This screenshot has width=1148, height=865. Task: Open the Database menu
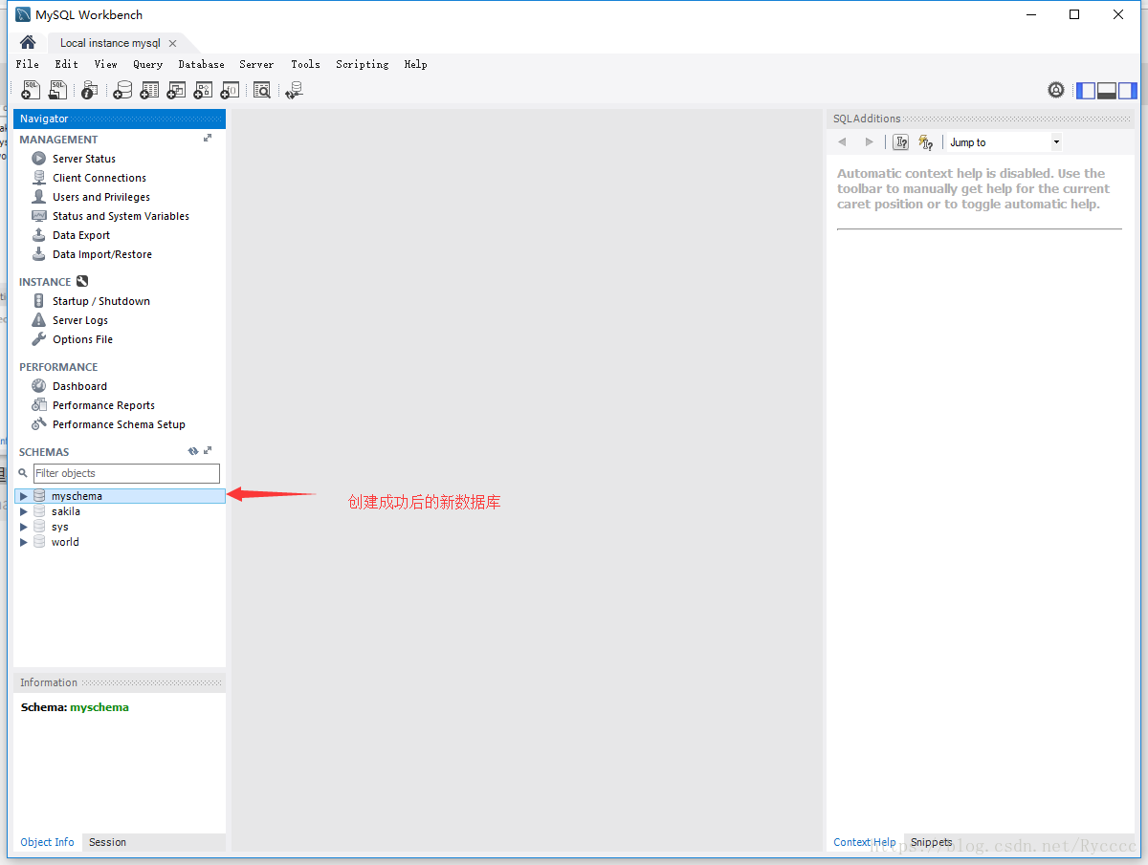point(202,64)
